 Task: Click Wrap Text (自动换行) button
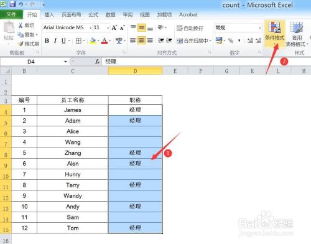[190, 28]
